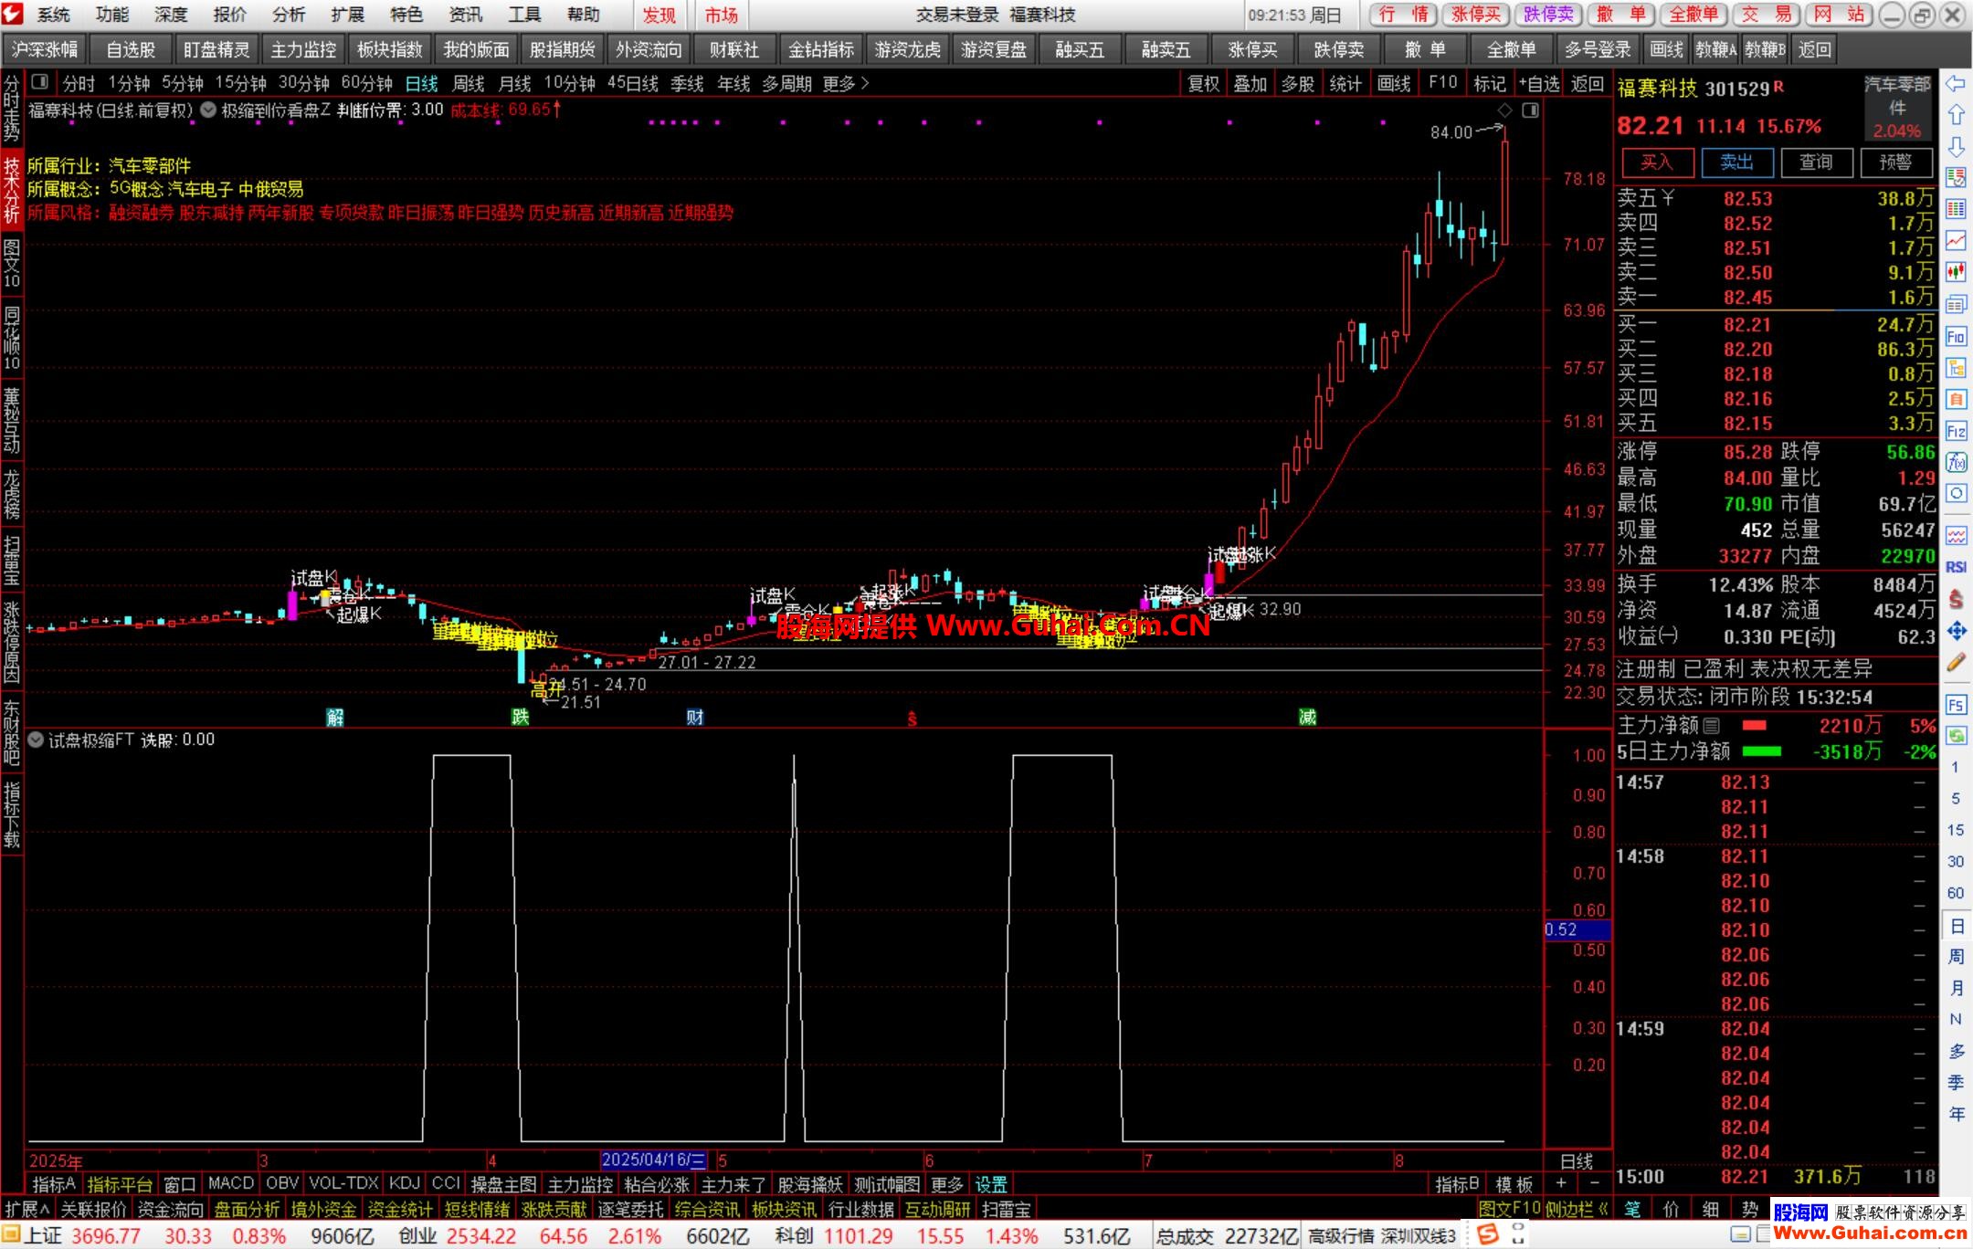
Task: Open the 技术分析 left sidebar tab
Action: (x=12, y=190)
